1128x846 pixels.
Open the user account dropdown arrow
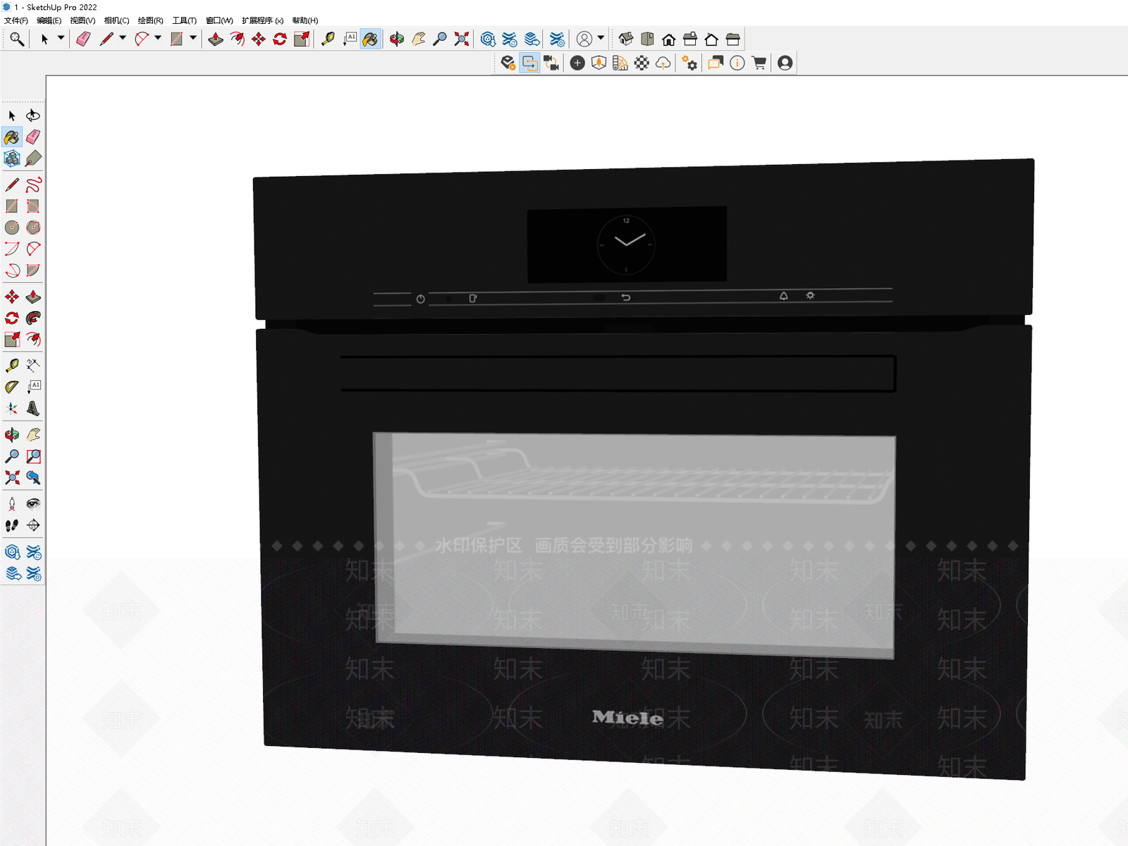(x=601, y=39)
